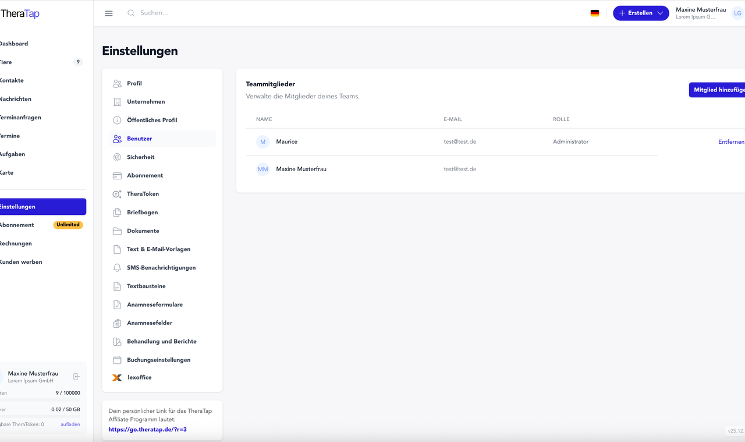
Task: Click the Text & E-Mail-Vorlagen file icon
Action: [117, 249]
